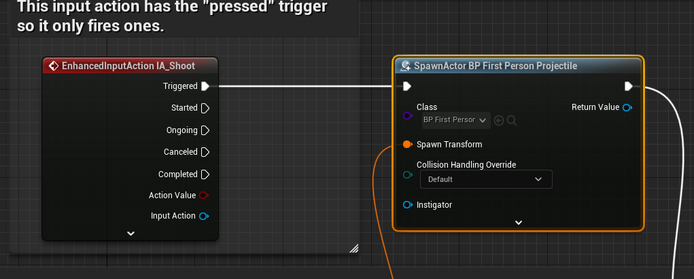Click the use-selected-asset arrow beside Class
Image resolution: width=694 pixels, height=279 pixels.
[499, 120]
